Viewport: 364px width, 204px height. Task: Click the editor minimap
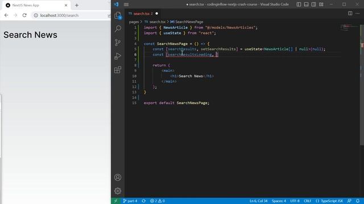pos(349,27)
